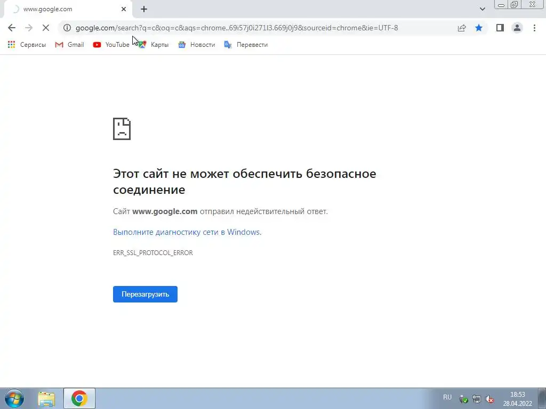Open File Explorer from taskbar

46,399
